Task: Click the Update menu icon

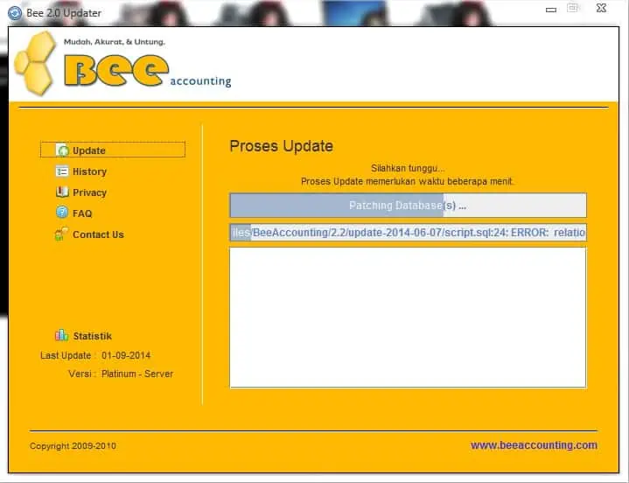Action: point(62,150)
